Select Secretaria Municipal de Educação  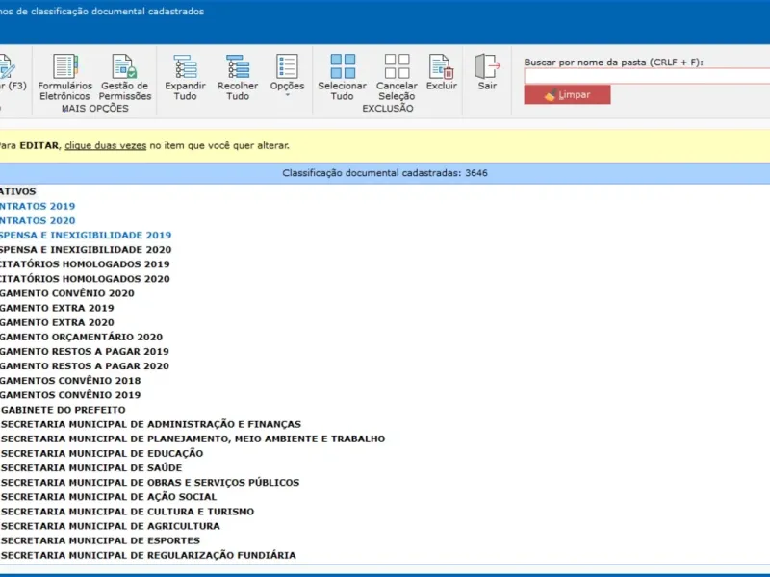pyautogui.click(x=102, y=453)
